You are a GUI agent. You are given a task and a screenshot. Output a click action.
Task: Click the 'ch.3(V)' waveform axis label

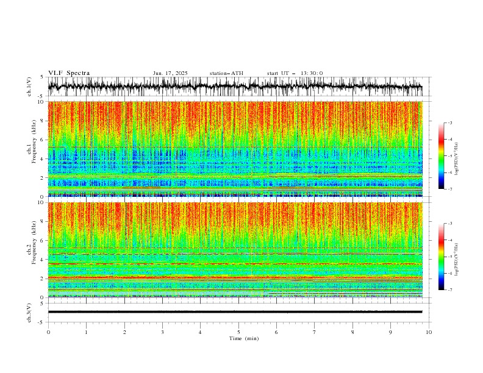coord(29,313)
